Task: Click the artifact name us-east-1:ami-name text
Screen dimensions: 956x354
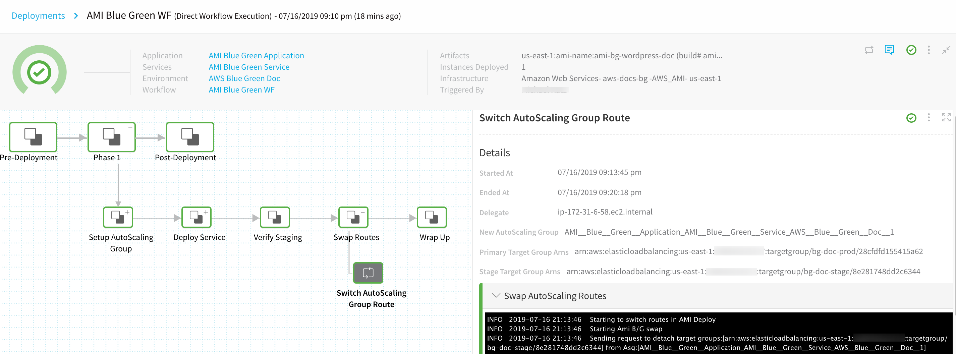Action: (622, 56)
